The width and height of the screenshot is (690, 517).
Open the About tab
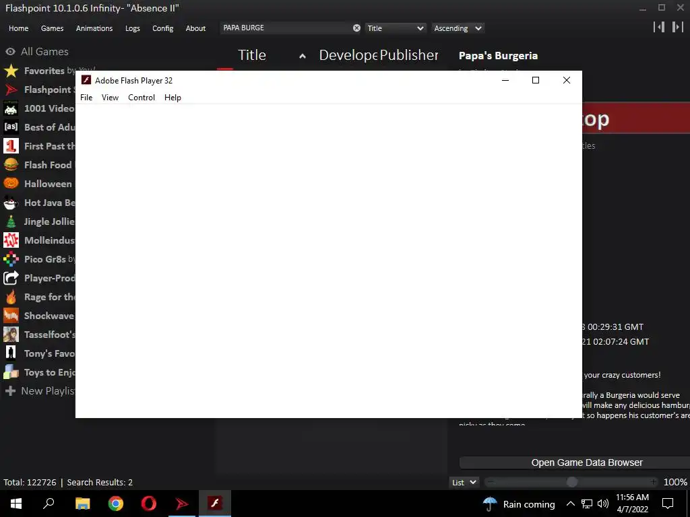click(x=195, y=28)
